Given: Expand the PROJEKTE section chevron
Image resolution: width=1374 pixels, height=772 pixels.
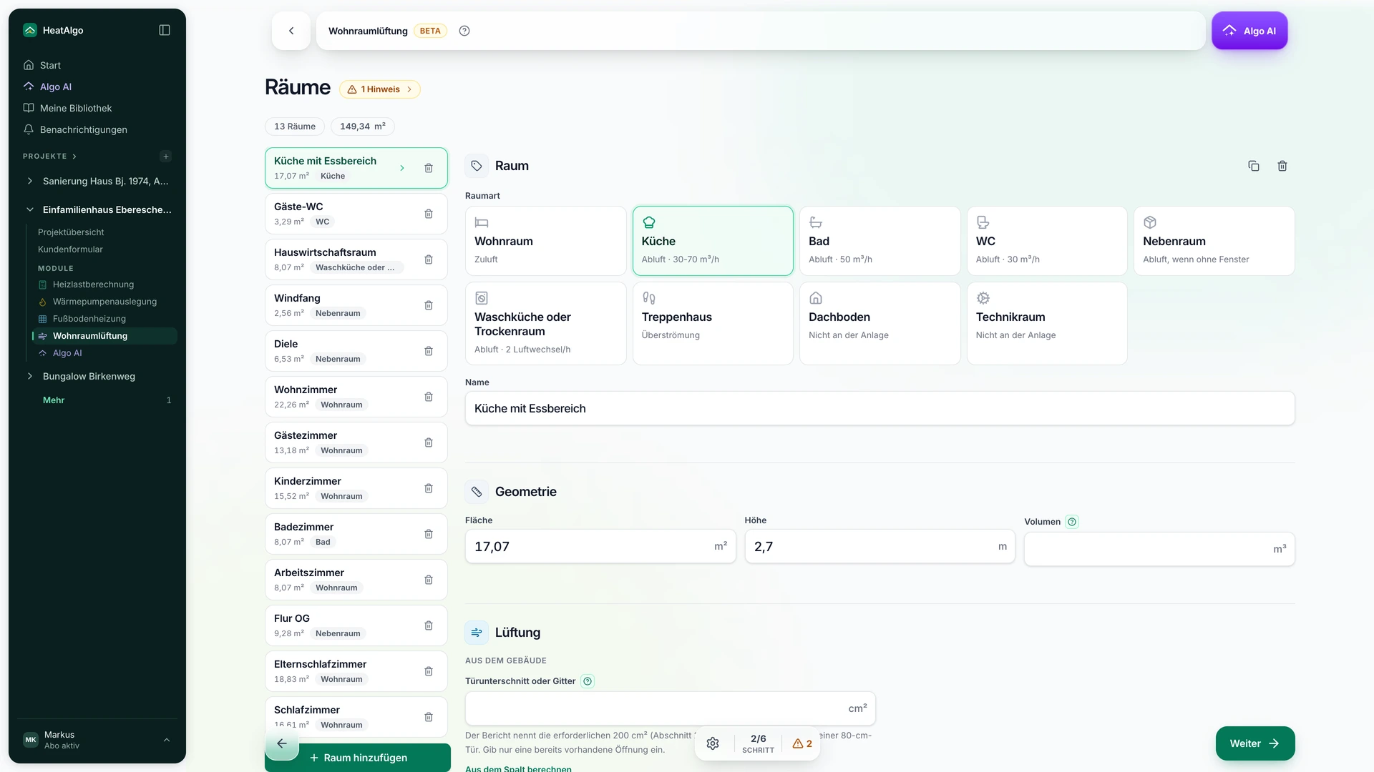Looking at the screenshot, I should tap(74, 157).
